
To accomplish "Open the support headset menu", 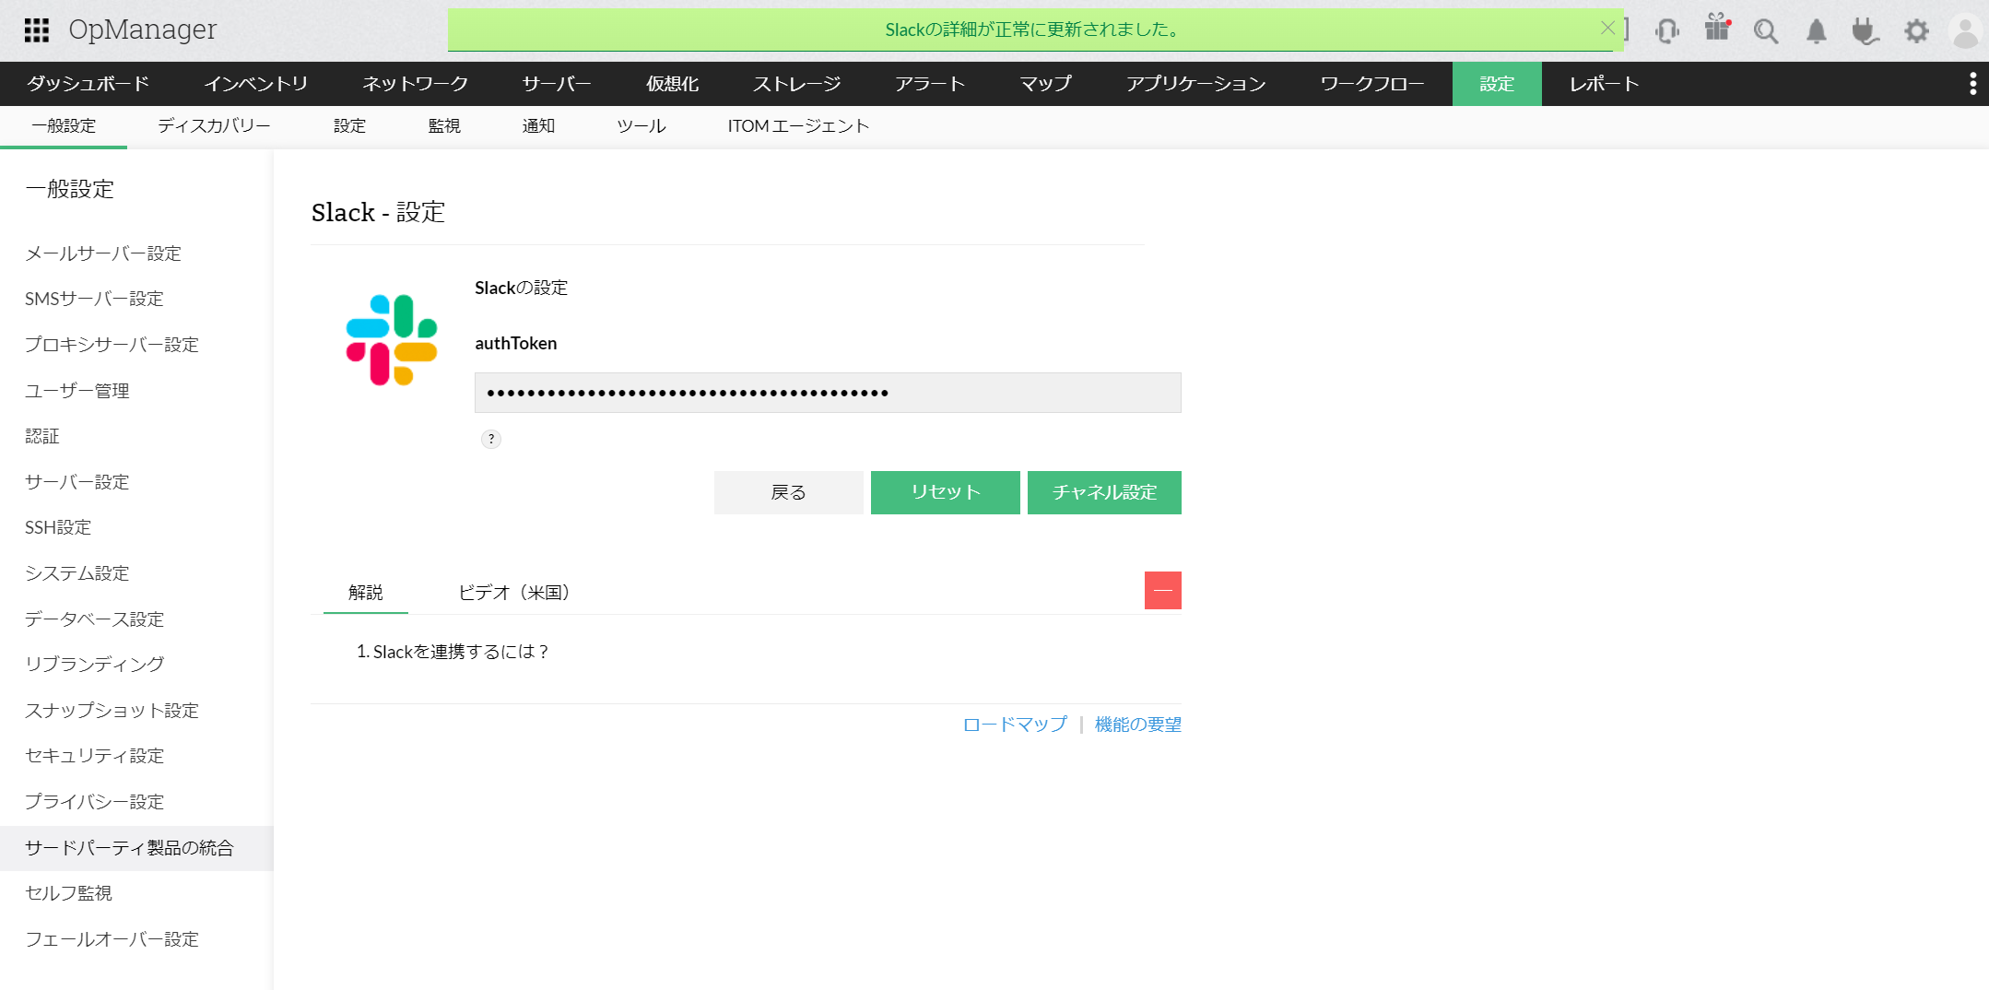I will pos(1665,30).
